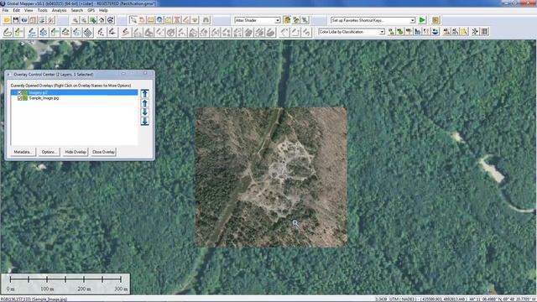The image size is (537, 302).
Task: Click the green Full View icon
Action: (x=93, y=20)
